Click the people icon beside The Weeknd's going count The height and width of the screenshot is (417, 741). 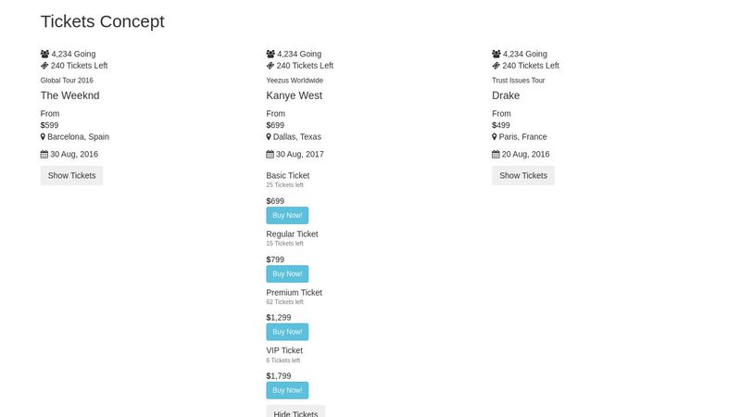pyautogui.click(x=44, y=54)
